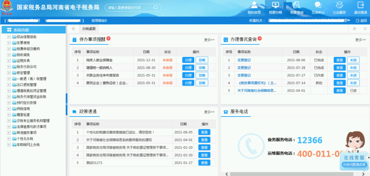Viewport: 370px width, 176px height.
Task: Click the 政策速递 message icon
Action: point(74,112)
